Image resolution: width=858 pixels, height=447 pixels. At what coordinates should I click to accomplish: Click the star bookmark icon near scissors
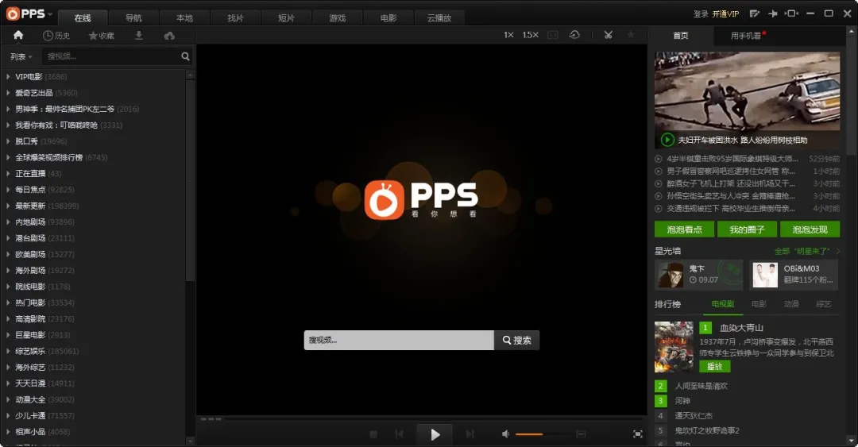coord(631,35)
